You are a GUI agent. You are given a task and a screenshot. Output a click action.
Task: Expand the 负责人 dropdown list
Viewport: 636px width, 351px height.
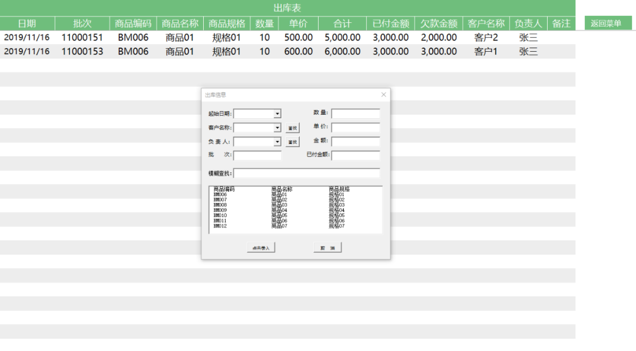(x=277, y=142)
